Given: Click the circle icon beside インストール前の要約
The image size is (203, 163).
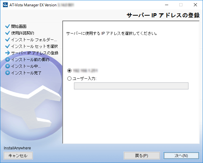Looking at the screenshot, I should tap(8, 59).
